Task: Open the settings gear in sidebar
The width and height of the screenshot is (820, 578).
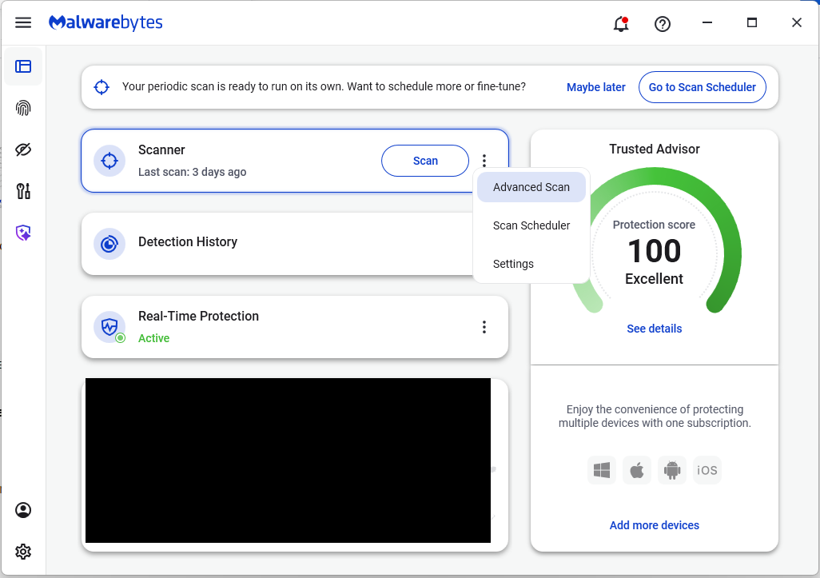Action: 23,552
